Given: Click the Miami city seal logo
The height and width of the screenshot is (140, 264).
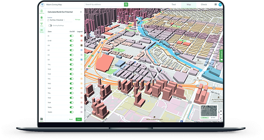Looking at the screenshot, I should coord(42,5).
